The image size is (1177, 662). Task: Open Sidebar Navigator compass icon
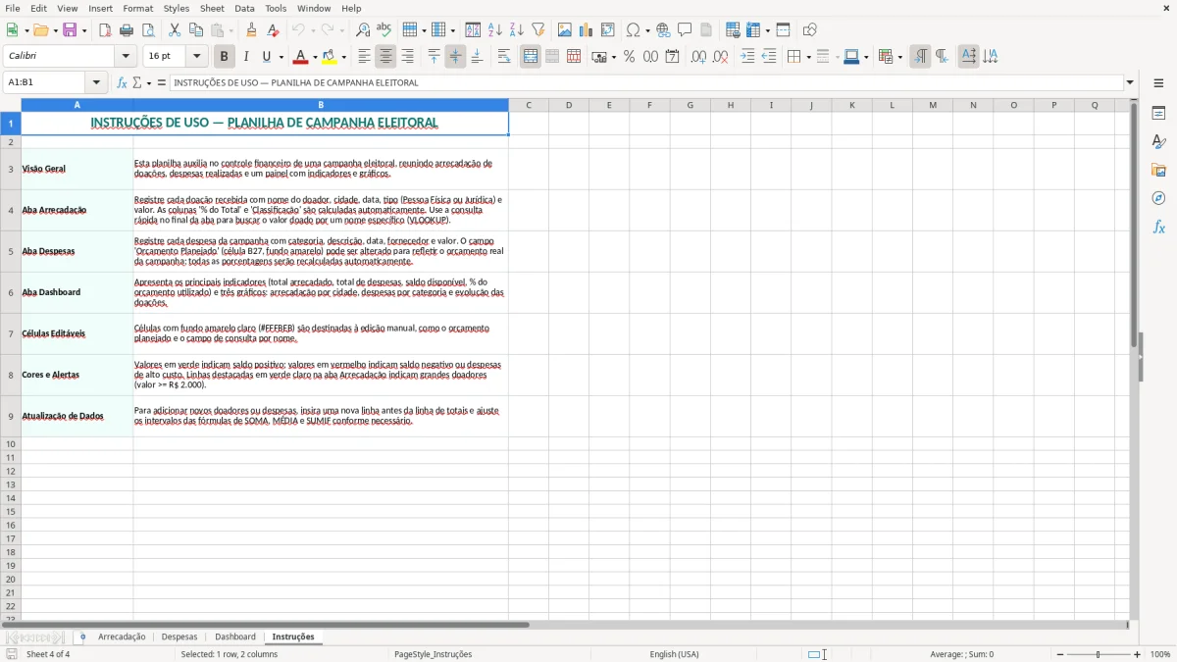tap(1158, 198)
